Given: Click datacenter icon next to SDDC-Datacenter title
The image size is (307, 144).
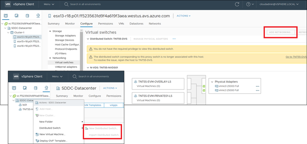Looking at the screenshot, I should click(x=58, y=88).
